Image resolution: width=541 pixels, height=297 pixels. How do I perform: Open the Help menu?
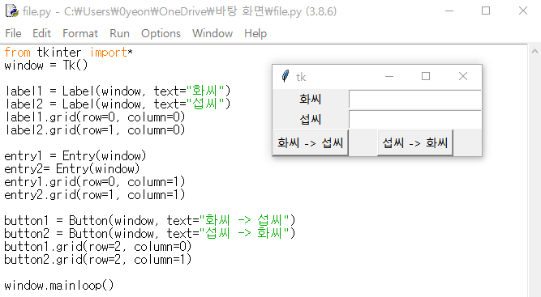pyautogui.click(x=255, y=33)
